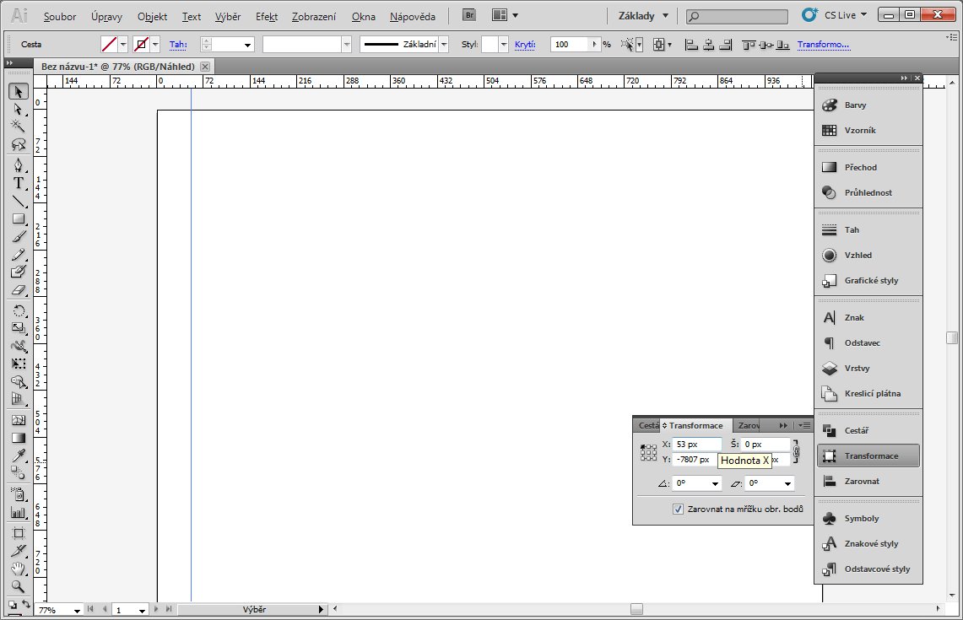Open the stroke weight dropdown
This screenshot has height=620, width=963.
(247, 45)
